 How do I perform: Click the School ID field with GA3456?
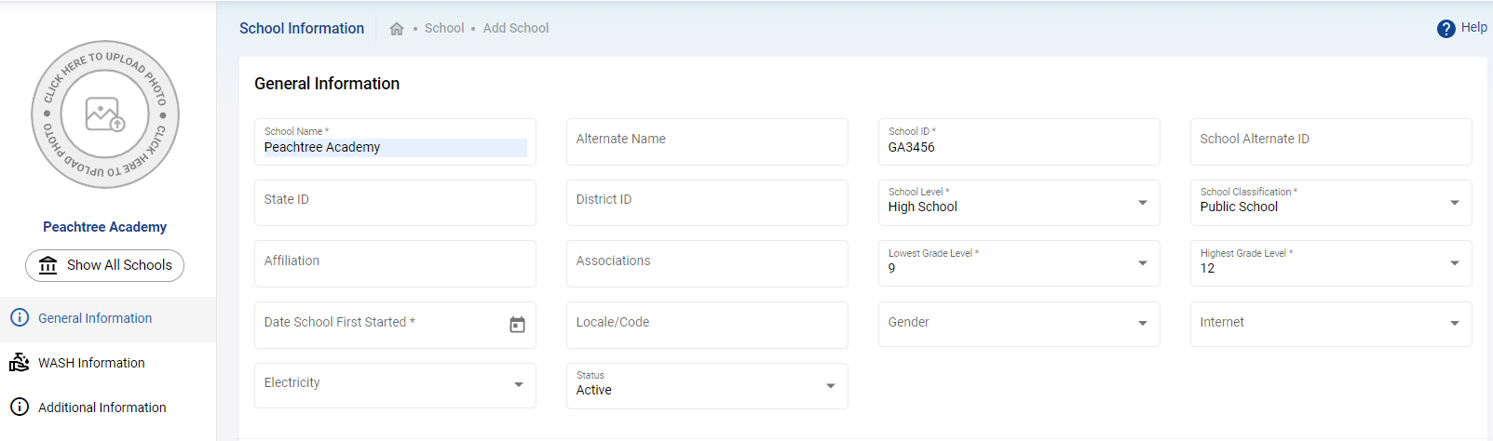click(x=1019, y=141)
